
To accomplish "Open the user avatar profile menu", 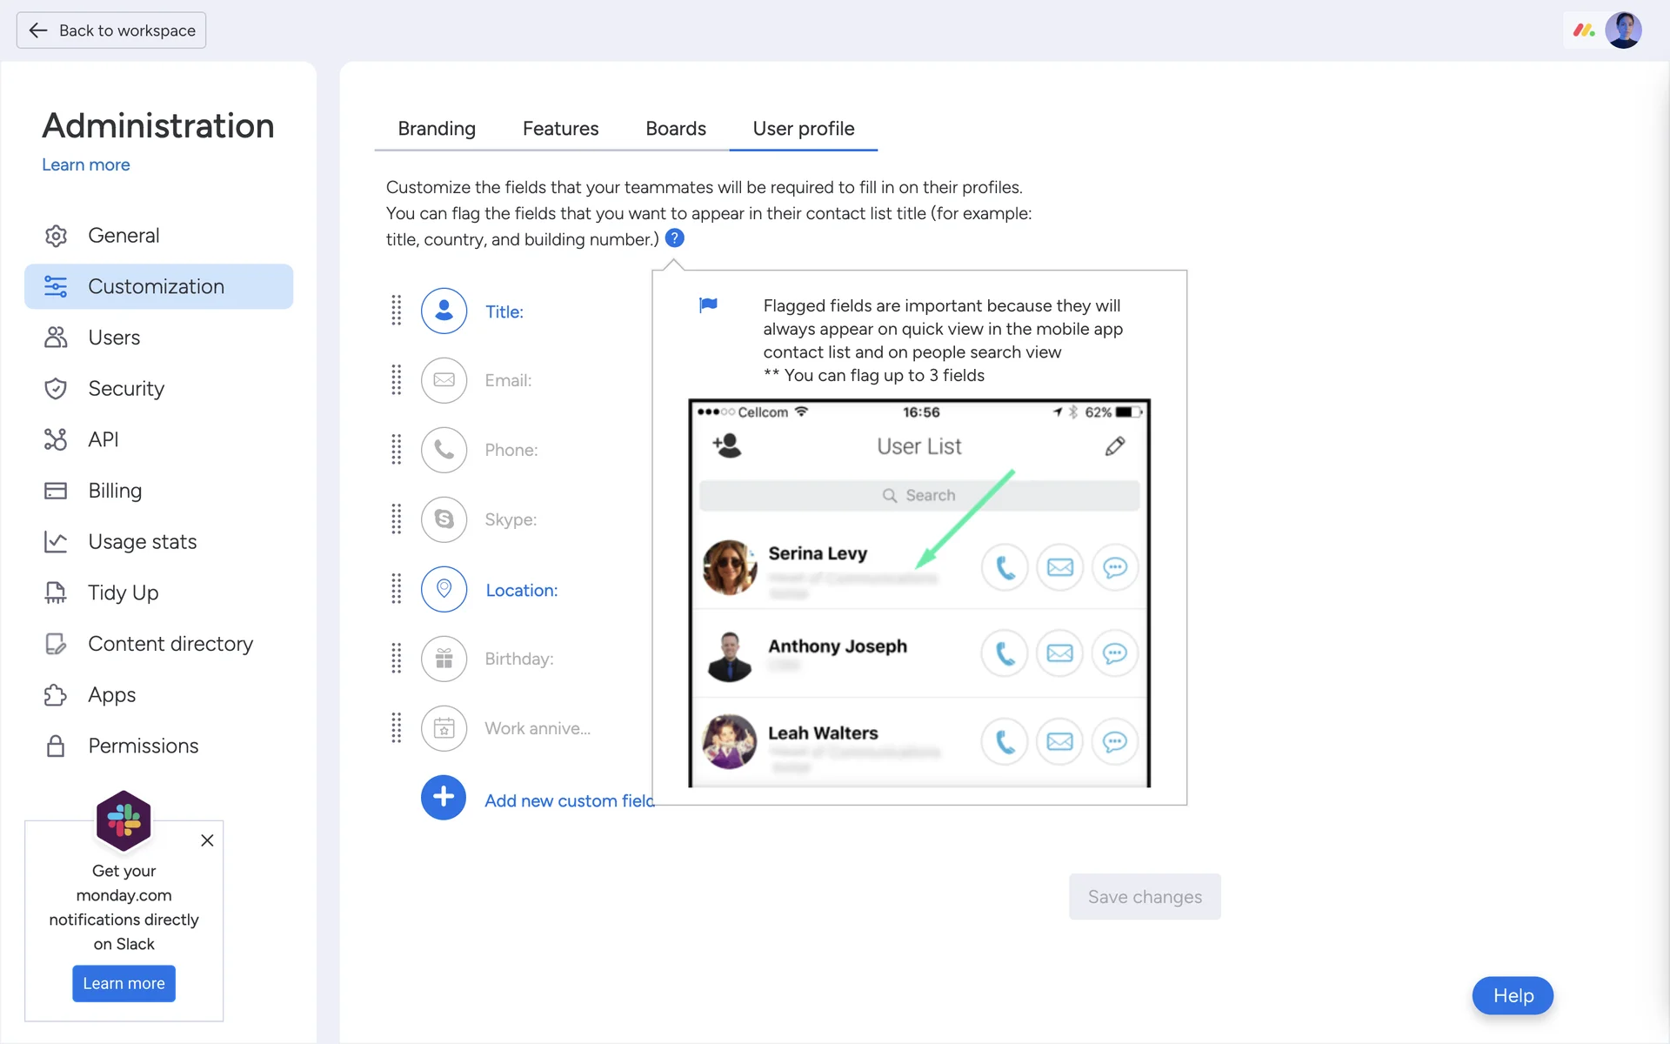I will coord(1623,30).
